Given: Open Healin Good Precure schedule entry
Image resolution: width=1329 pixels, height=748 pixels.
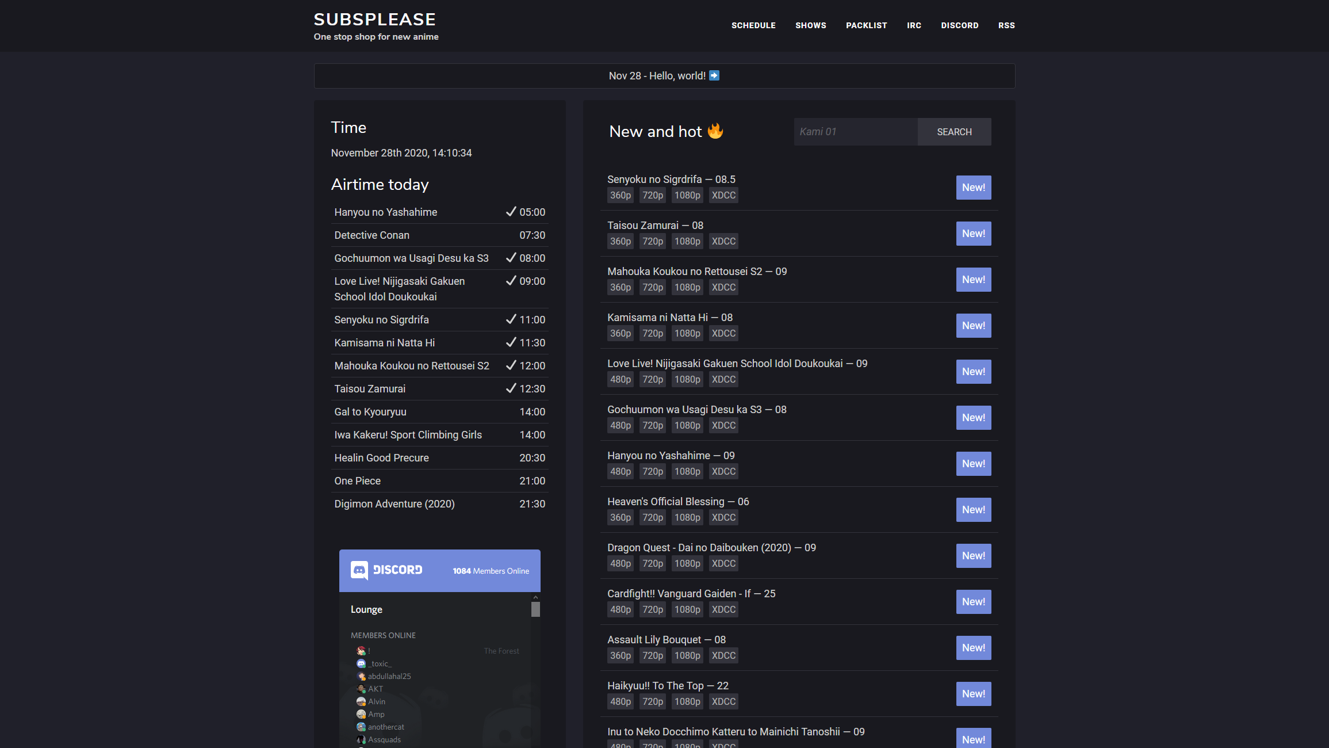Looking at the screenshot, I should [x=381, y=458].
